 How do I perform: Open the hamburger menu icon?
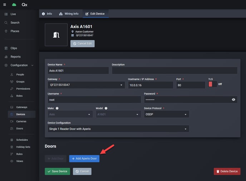pos(5,5)
